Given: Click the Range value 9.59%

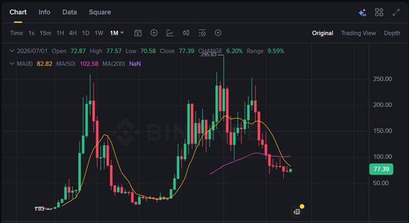Looking at the screenshot, I should coord(275,51).
